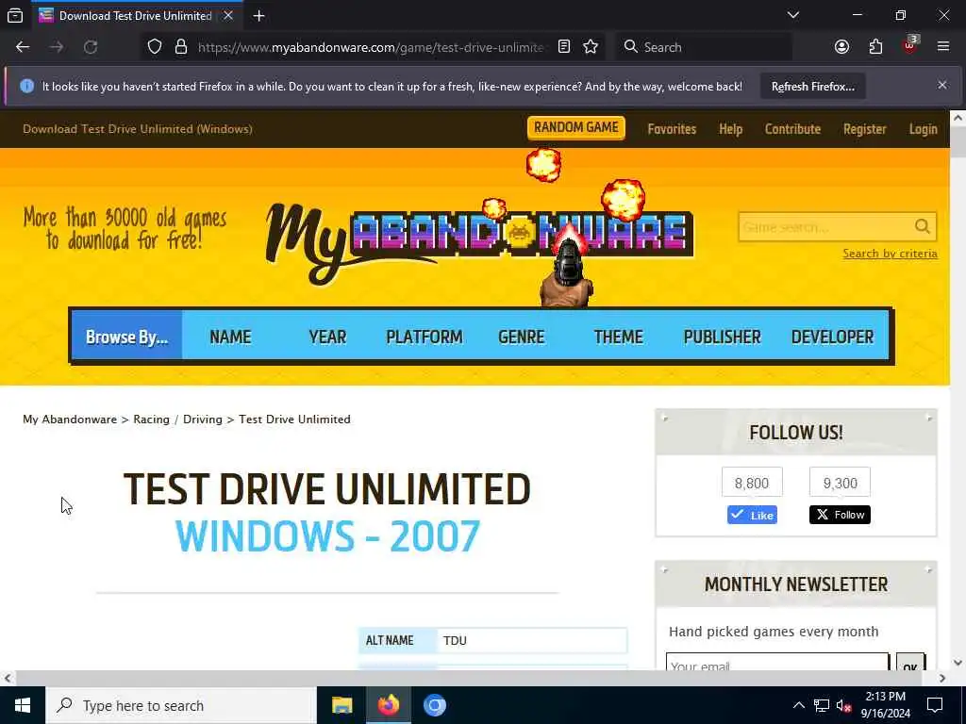Toggle reader view icon
This screenshot has height=724, width=966.
point(564,47)
